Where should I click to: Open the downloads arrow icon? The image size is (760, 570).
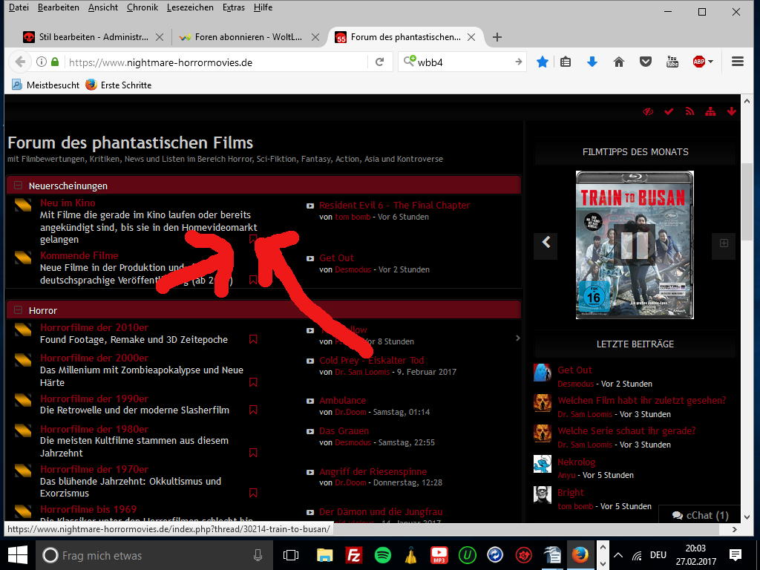pos(592,62)
